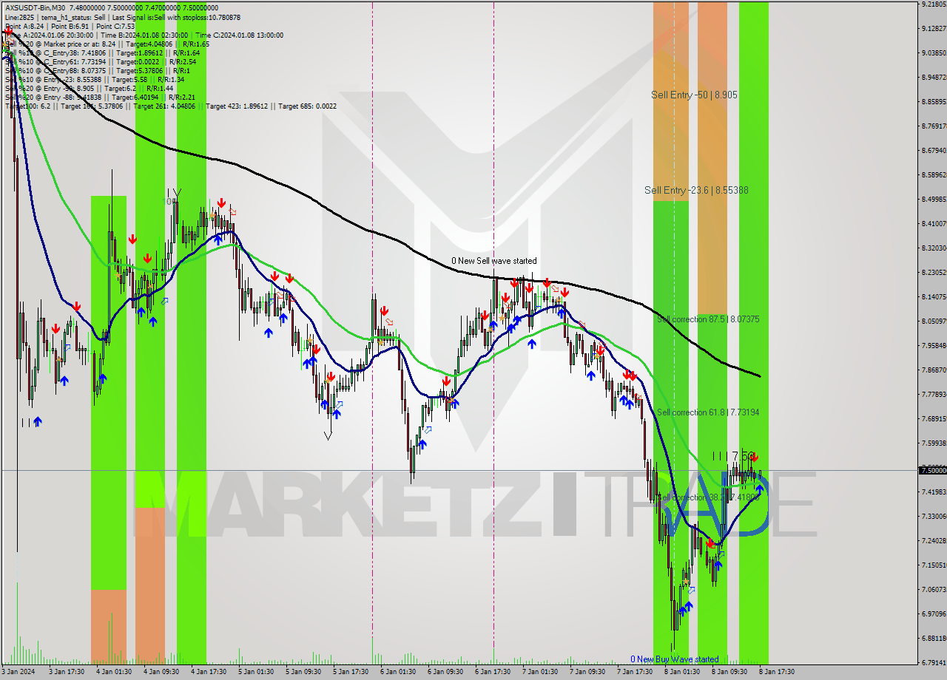Click the 7.9584 price axis label
947x680 pixels.
[x=934, y=345]
